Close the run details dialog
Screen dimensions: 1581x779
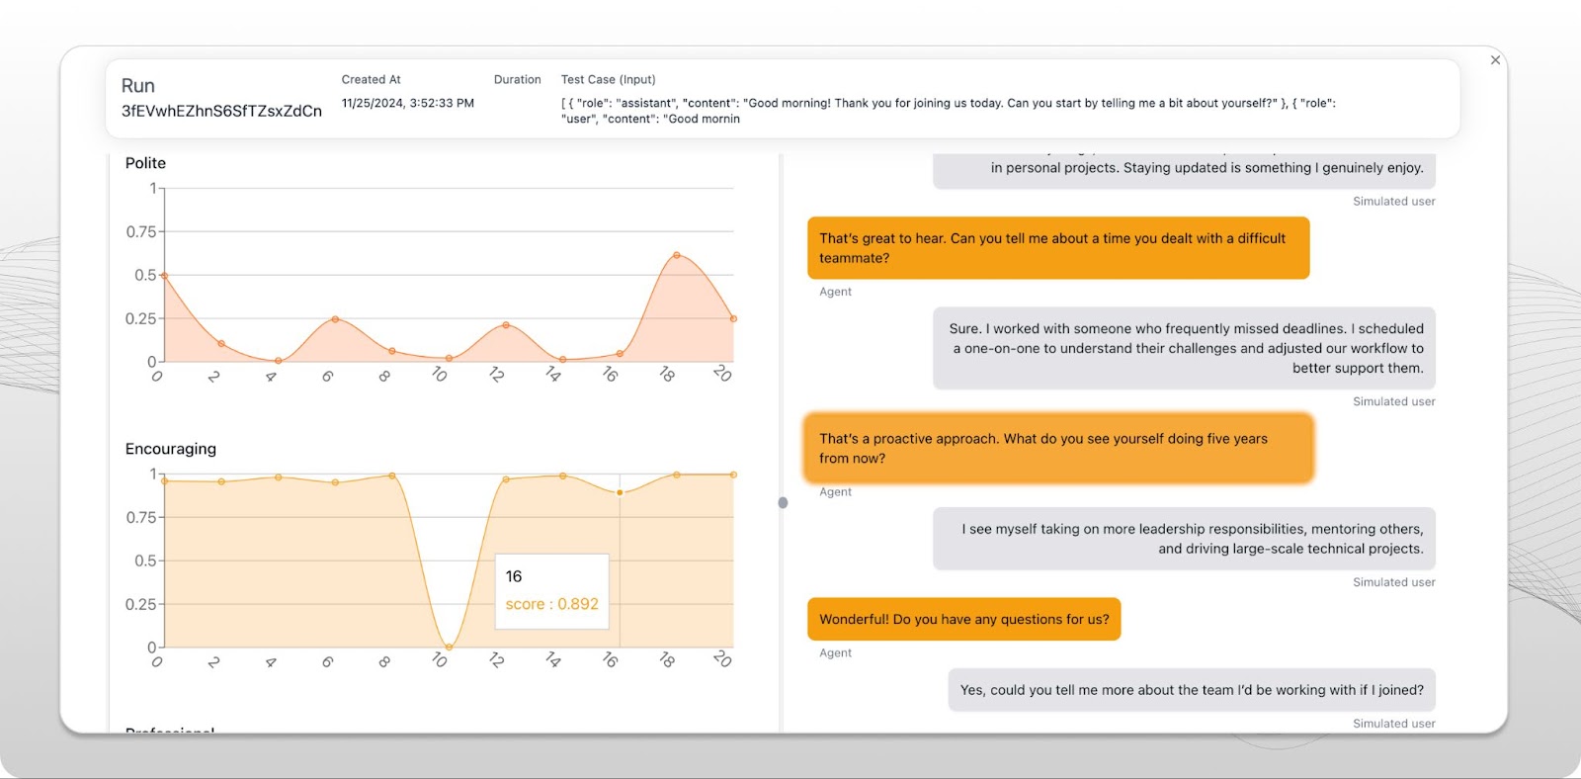[1495, 60]
